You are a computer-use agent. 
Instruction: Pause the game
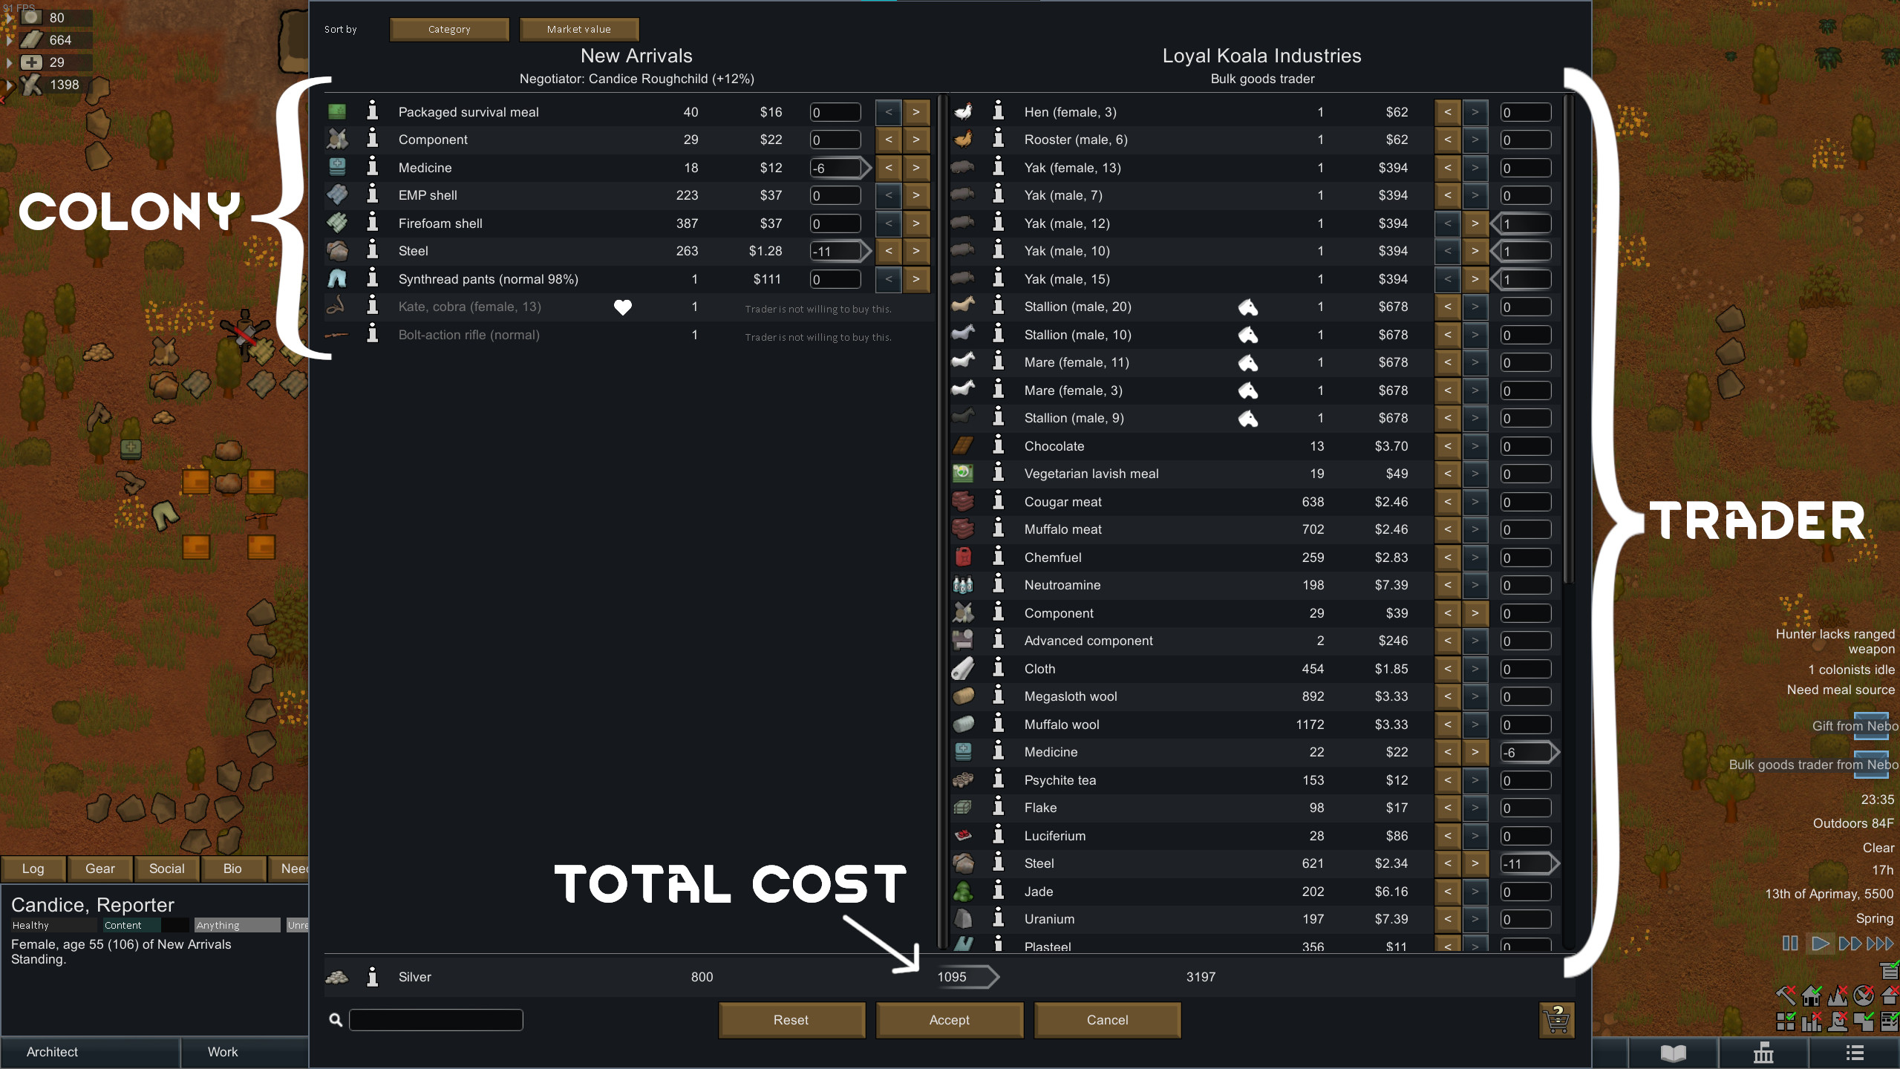(1790, 944)
